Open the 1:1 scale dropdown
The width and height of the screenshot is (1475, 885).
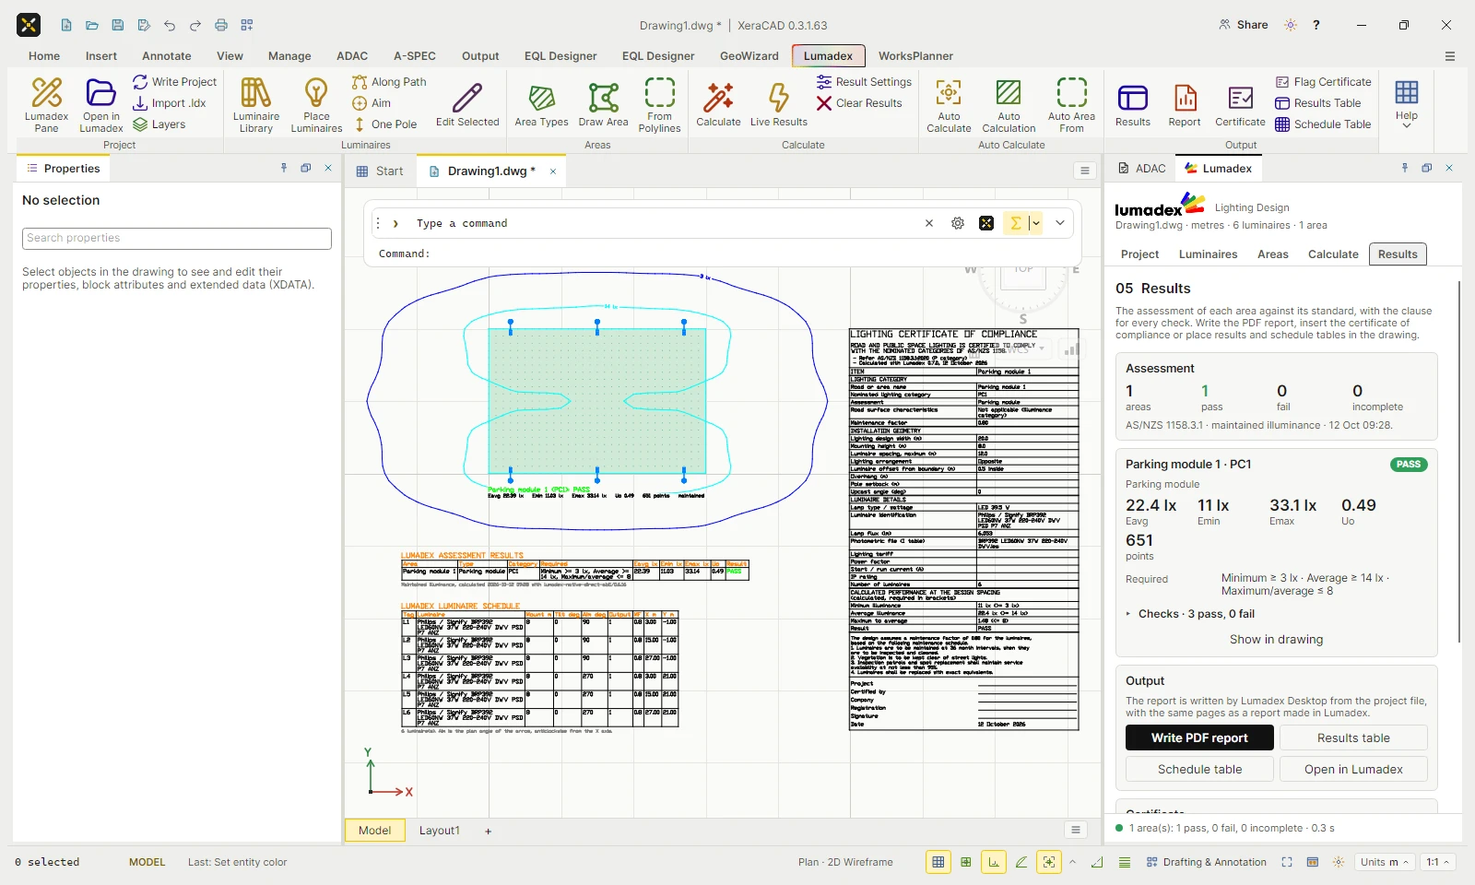(x=1437, y=862)
